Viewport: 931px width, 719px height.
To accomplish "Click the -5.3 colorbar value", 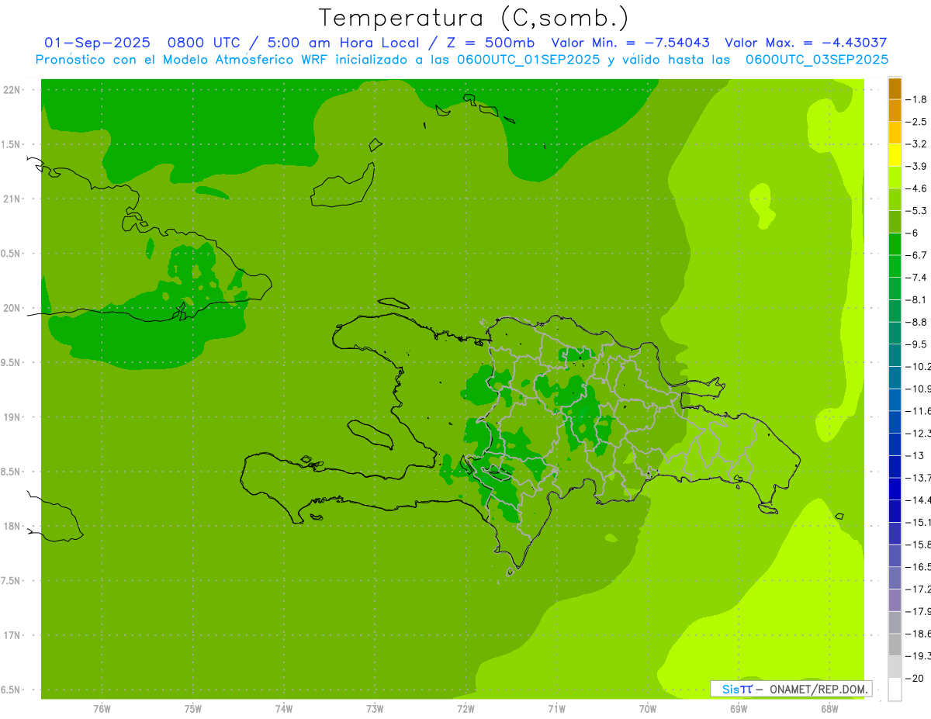I will [x=917, y=210].
